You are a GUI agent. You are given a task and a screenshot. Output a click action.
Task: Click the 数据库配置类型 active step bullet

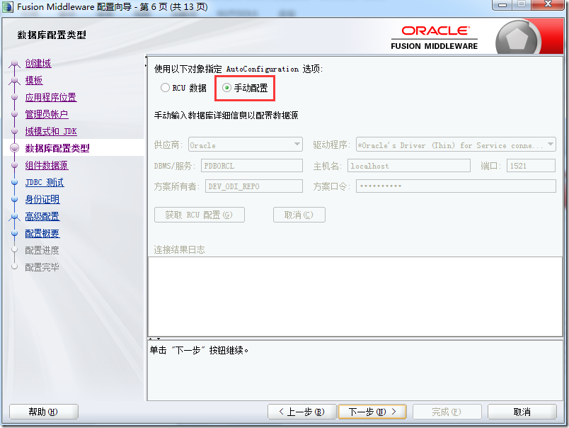(x=15, y=148)
